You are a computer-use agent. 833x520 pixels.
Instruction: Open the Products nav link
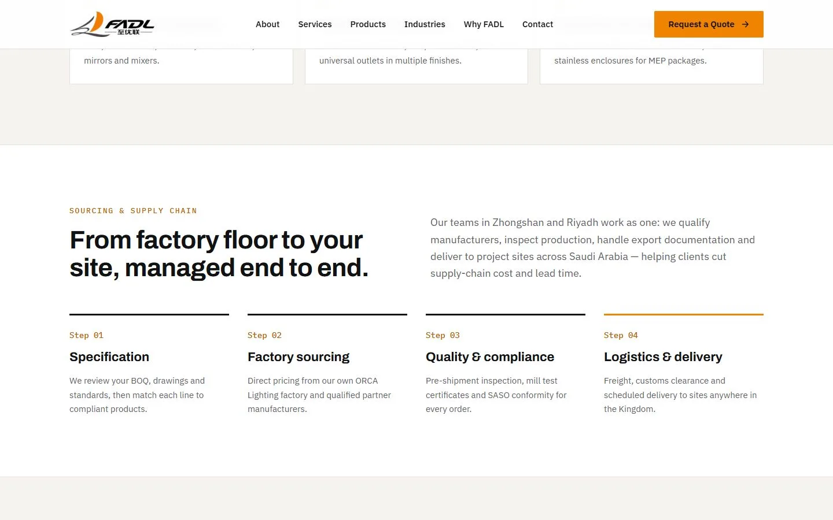368,24
